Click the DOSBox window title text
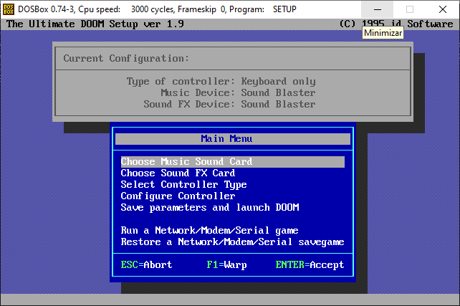Image resolution: width=460 pixels, height=306 pixels. click(x=157, y=9)
